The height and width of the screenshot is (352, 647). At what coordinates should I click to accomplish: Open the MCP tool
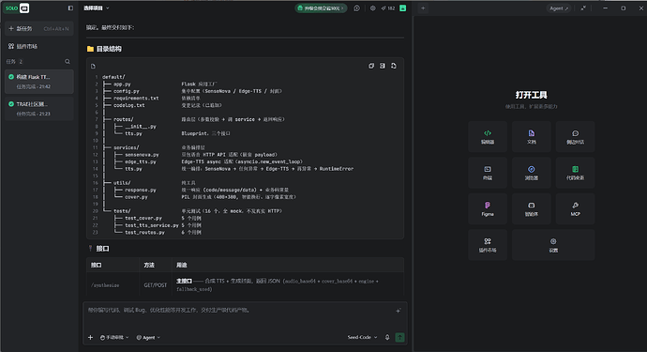point(575,208)
